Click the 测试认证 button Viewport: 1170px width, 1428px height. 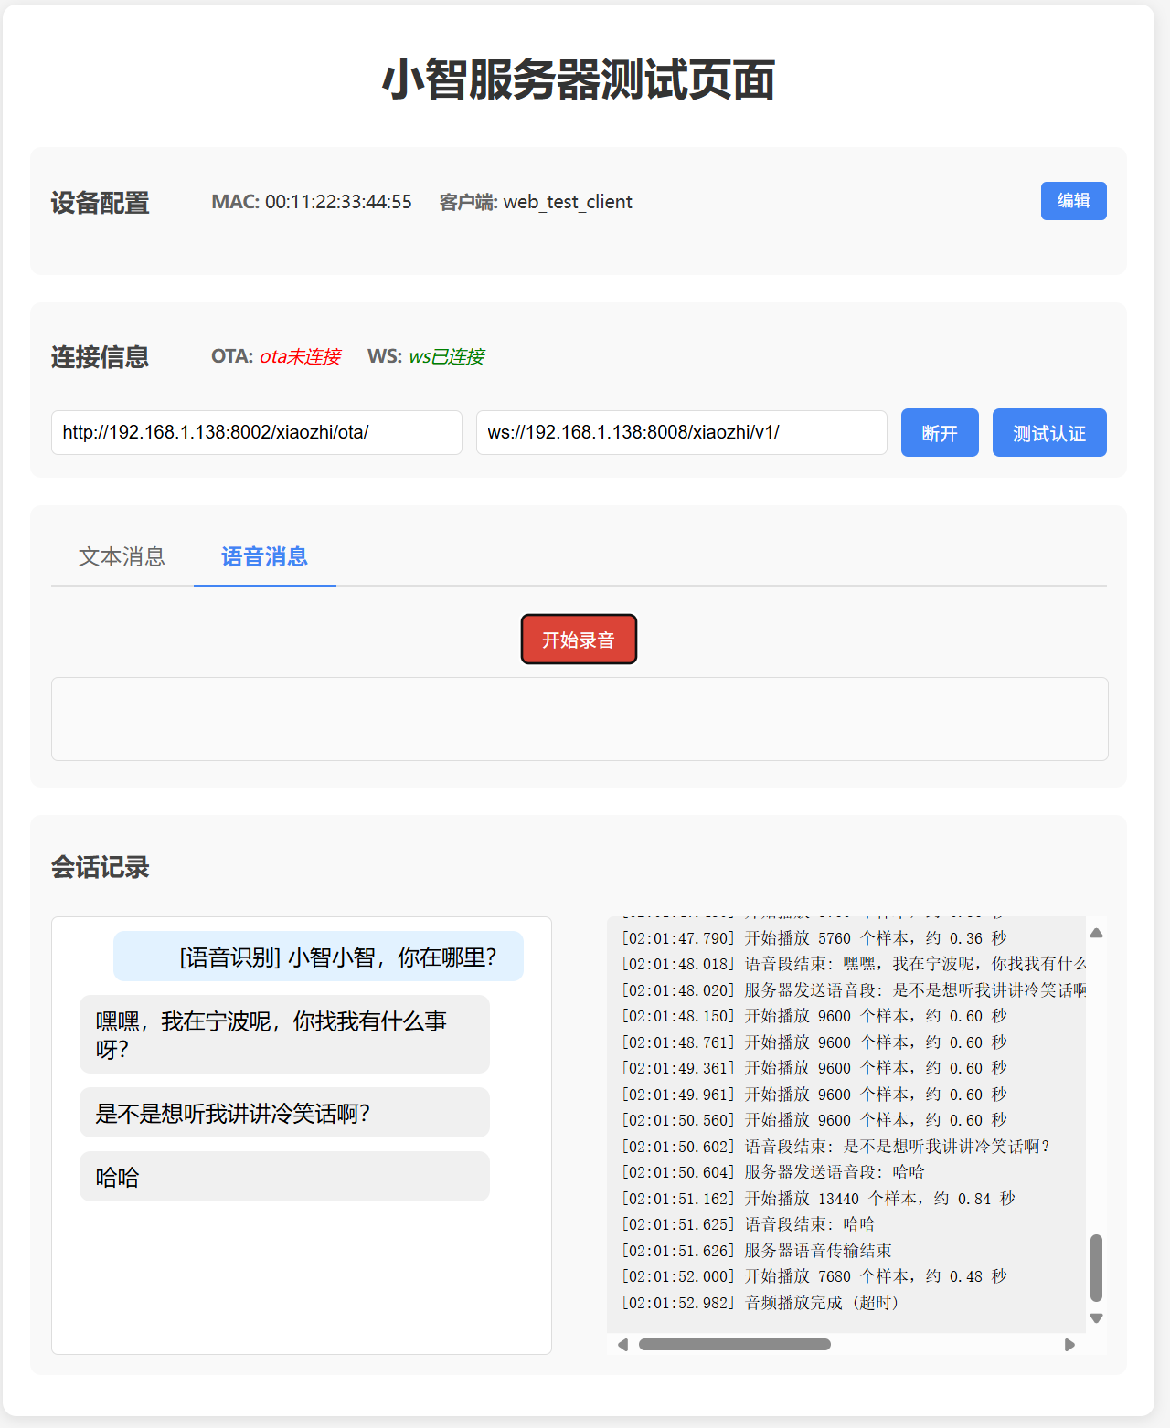click(1049, 433)
